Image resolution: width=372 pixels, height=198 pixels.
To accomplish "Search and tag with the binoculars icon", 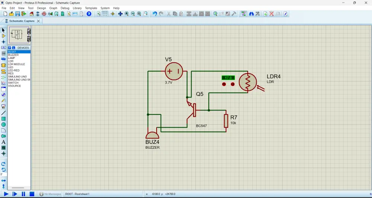I will point(251,14).
